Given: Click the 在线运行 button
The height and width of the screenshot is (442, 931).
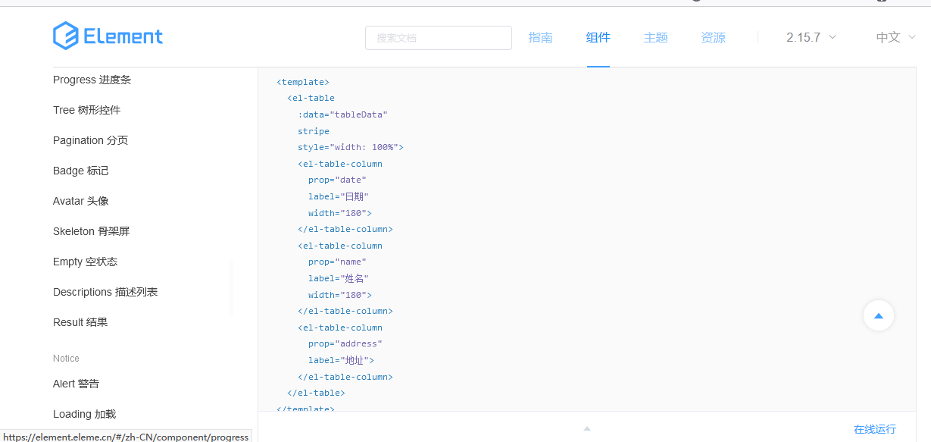Looking at the screenshot, I should coord(874,429).
